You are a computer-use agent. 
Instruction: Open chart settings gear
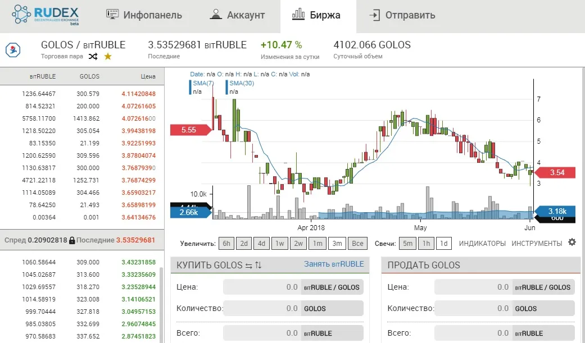[x=572, y=242]
